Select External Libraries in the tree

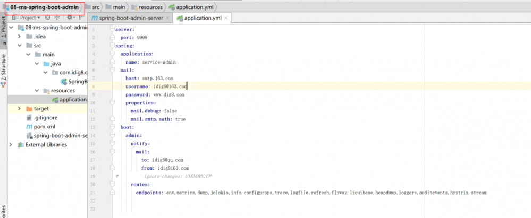coord(46,145)
